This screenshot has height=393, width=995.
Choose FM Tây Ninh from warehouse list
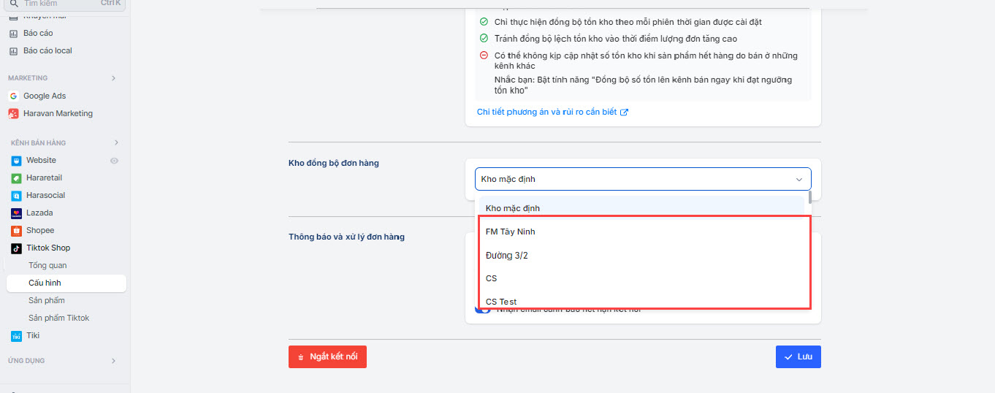511,232
